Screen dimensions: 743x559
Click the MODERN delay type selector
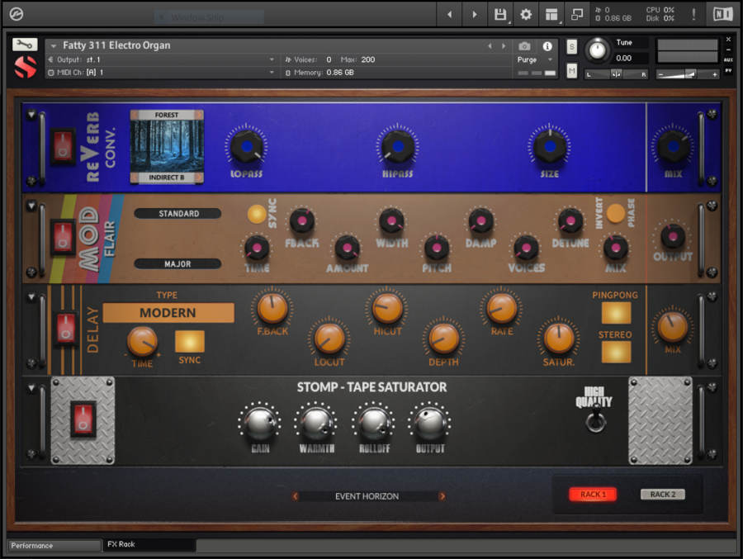pos(168,313)
